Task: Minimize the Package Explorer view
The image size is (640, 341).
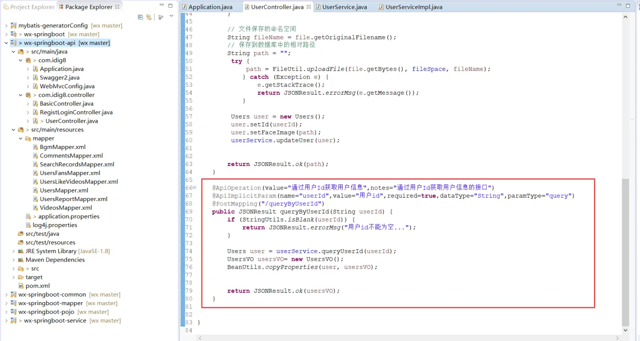Action: pyautogui.click(x=162, y=6)
